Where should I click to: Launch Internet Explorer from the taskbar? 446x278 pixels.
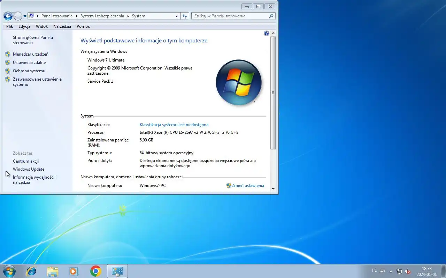31,271
